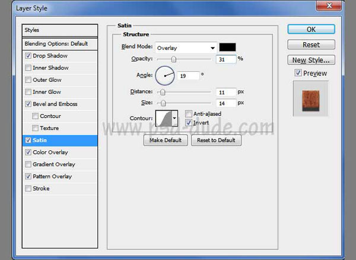Click the Size slider handle
356x260 pixels.
coord(163,103)
